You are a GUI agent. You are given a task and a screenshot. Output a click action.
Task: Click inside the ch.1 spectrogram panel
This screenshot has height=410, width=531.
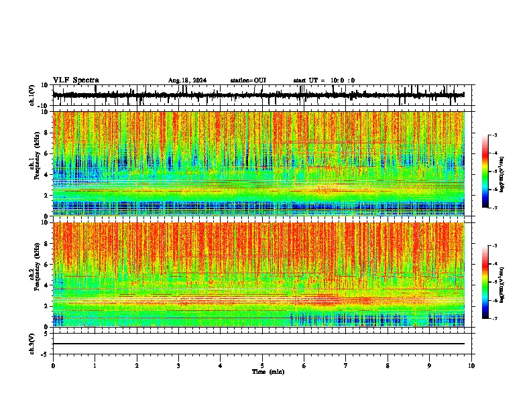pyautogui.click(x=258, y=163)
